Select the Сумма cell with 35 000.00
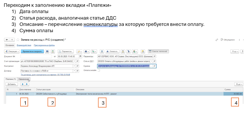The image size is (246, 113). tap(233, 94)
